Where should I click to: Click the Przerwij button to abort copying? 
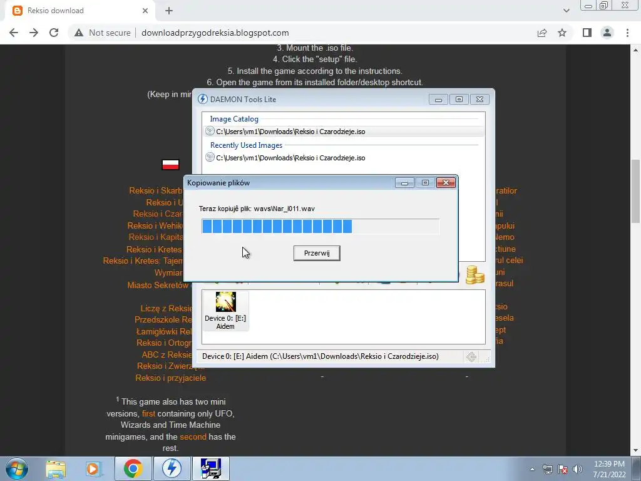(317, 253)
